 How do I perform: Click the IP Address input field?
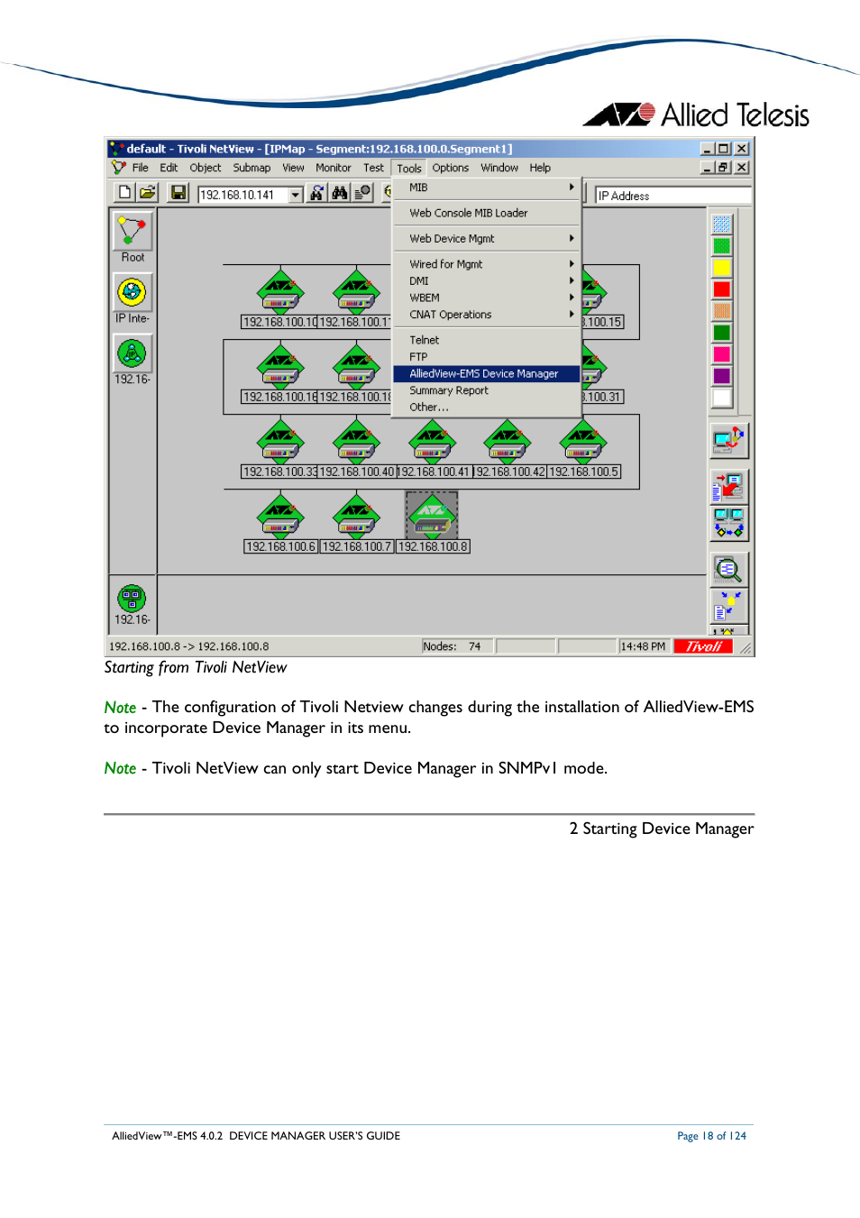click(672, 196)
